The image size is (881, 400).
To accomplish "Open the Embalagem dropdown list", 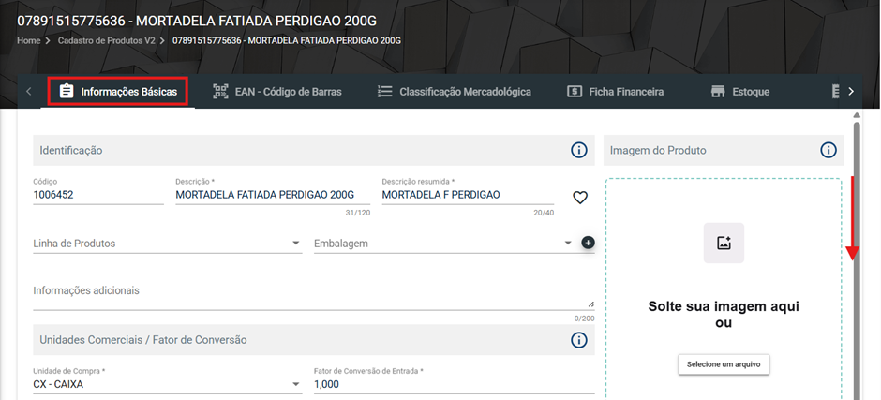I will coord(567,244).
